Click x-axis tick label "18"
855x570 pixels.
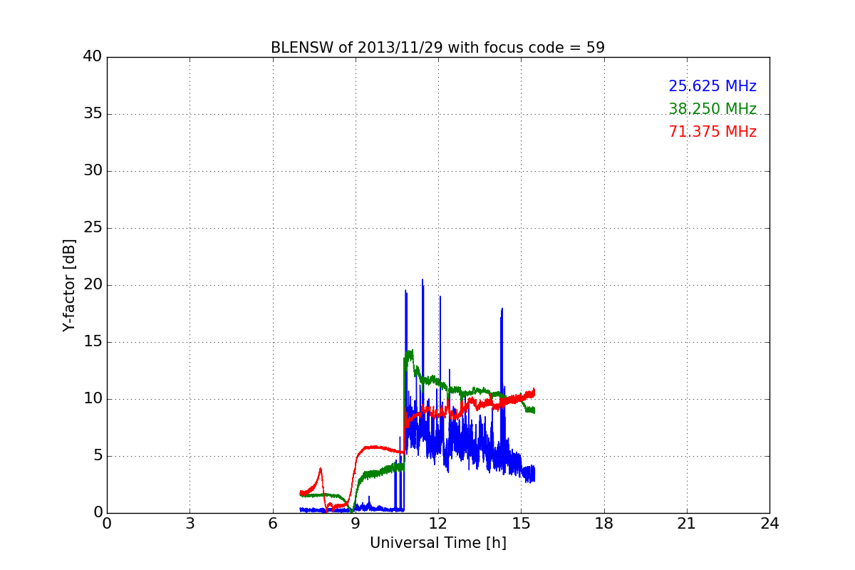tap(604, 524)
